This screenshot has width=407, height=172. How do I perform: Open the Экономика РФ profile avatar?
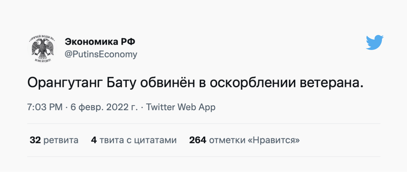tap(41, 48)
